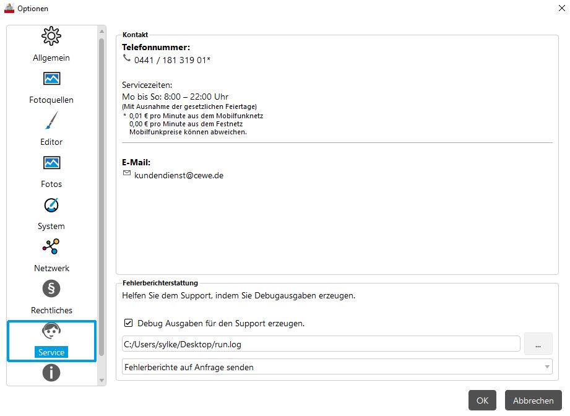Viewport: 570px width, 416px height.
Task: Click the Service headset icon
Action: [x=51, y=331]
